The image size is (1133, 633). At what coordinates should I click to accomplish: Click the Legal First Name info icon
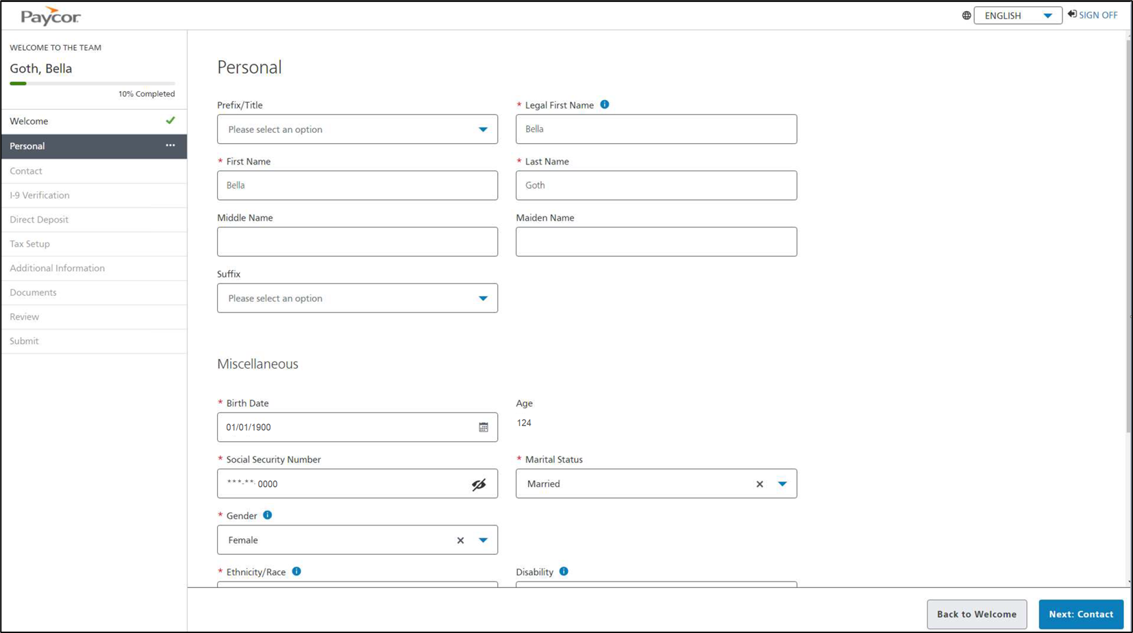[604, 105]
